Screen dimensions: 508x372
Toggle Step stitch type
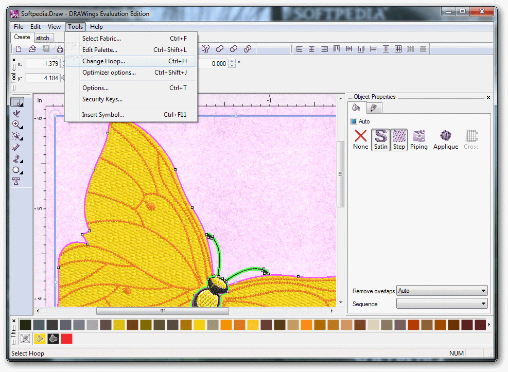tap(399, 139)
